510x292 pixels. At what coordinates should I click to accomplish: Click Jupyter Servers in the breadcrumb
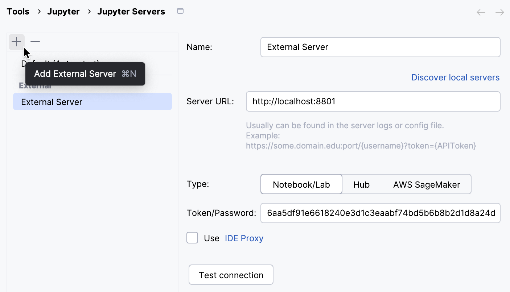pyautogui.click(x=131, y=11)
